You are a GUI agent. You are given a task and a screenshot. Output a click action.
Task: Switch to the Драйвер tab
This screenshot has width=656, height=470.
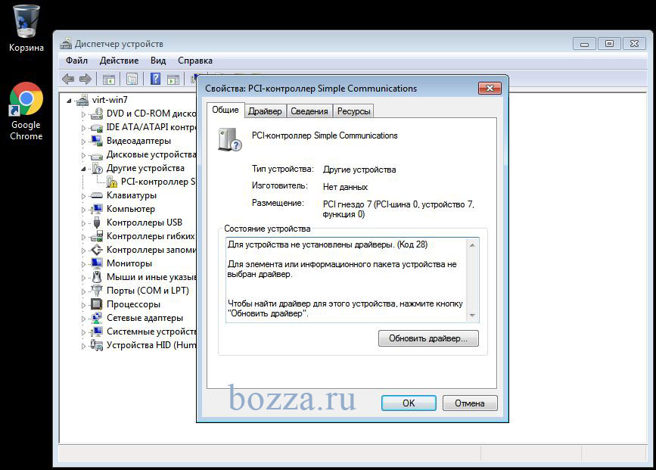pyautogui.click(x=265, y=111)
